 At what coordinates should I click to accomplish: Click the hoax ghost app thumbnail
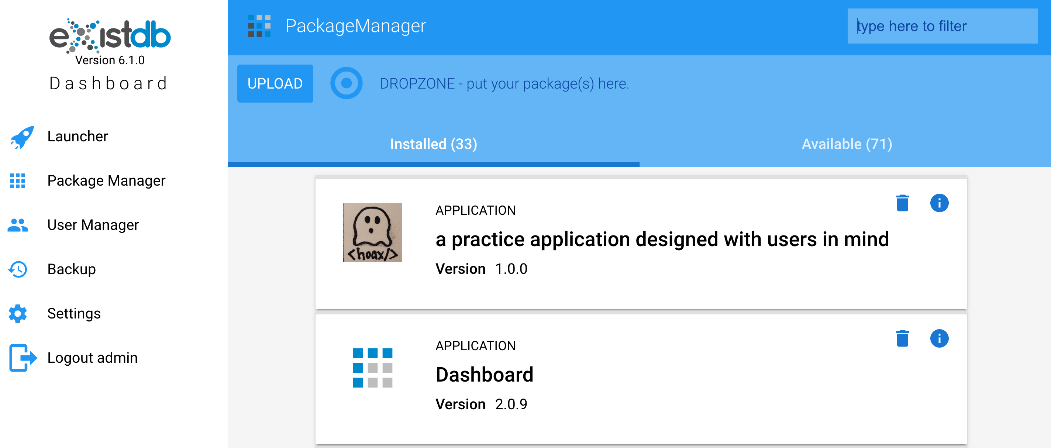click(x=372, y=232)
